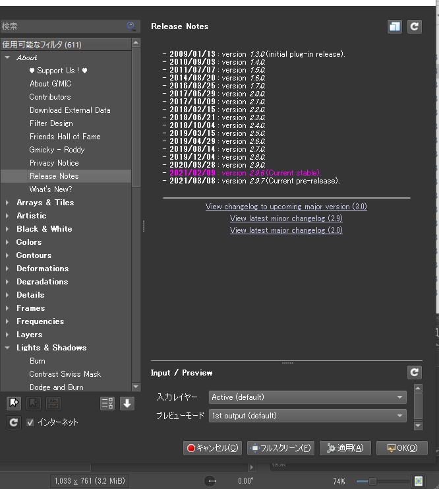Select Contrast Swiss Mask filter

tap(65, 374)
